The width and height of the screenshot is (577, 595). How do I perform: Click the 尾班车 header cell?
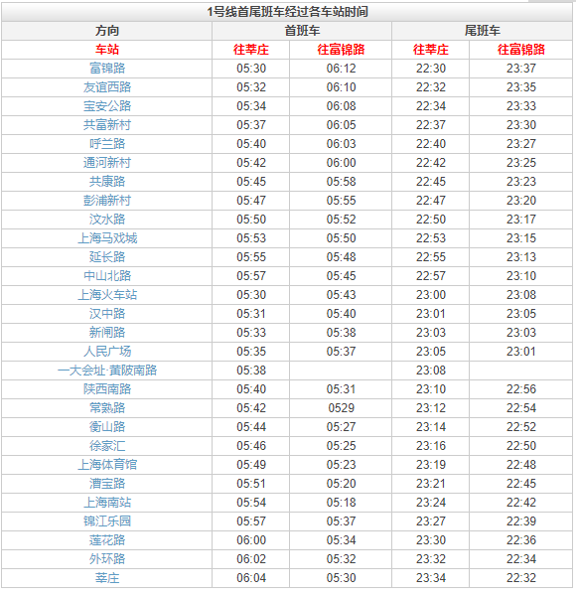coord(483,31)
